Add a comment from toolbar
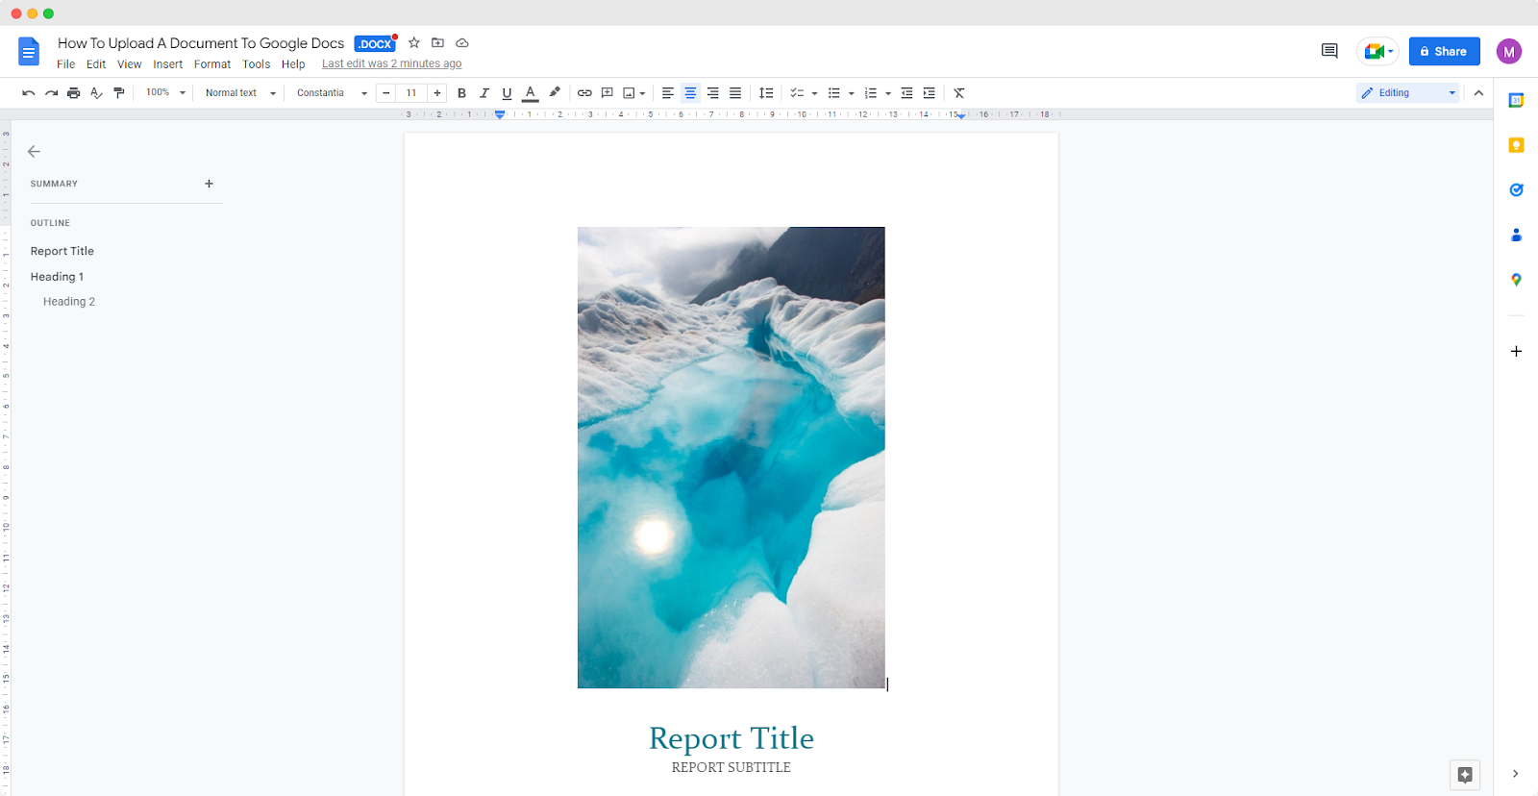Image resolution: width=1538 pixels, height=796 pixels. tap(608, 93)
